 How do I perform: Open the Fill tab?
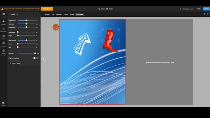(52, 14)
